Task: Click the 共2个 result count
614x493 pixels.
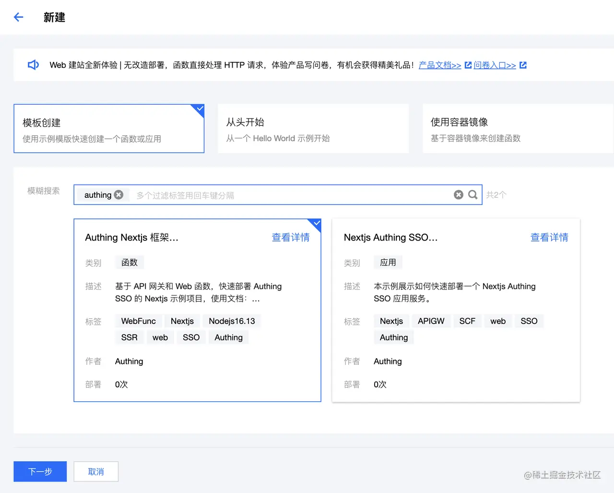Action: point(496,194)
